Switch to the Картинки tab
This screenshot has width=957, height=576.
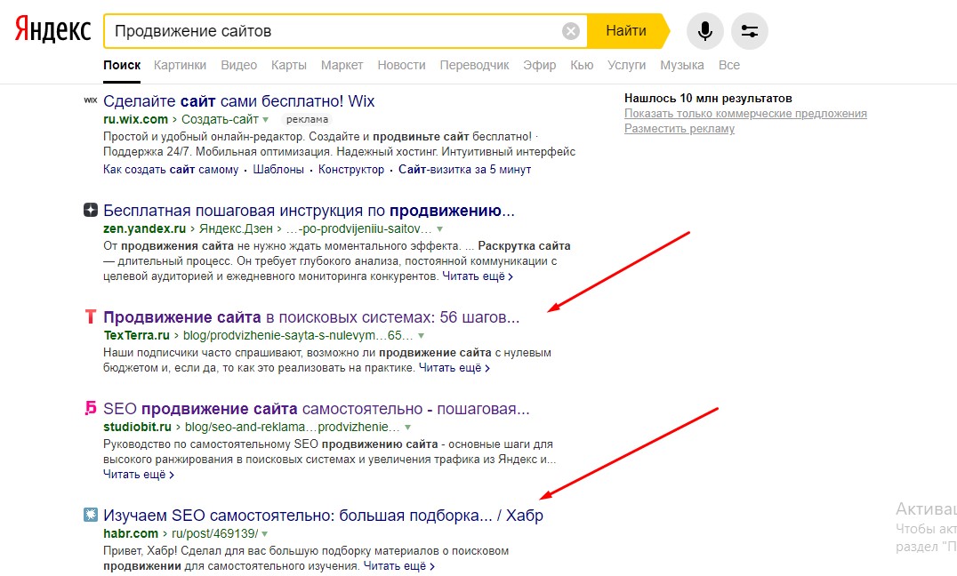(180, 65)
